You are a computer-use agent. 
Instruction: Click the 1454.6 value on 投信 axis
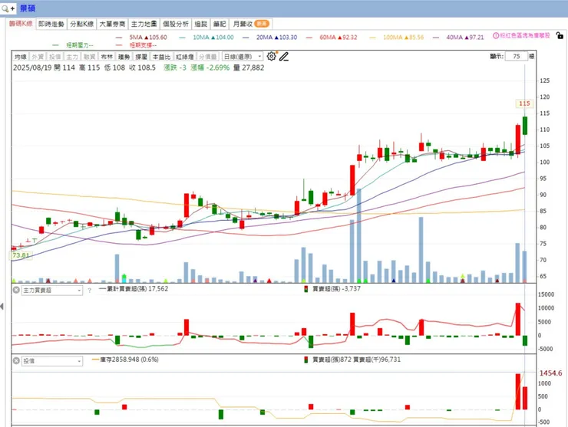point(550,373)
